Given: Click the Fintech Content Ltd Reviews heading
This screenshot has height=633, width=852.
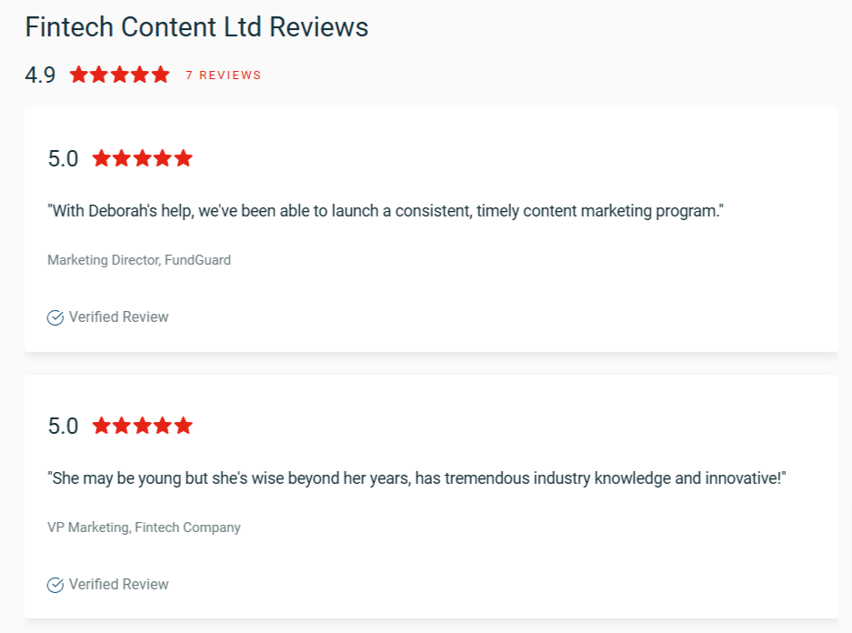Looking at the screenshot, I should pyautogui.click(x=196, y=27).
